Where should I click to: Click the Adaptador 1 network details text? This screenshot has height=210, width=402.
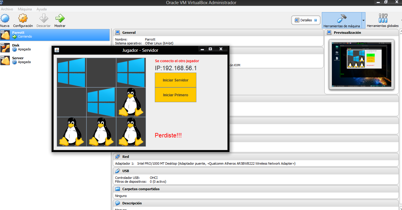[205, 163]
